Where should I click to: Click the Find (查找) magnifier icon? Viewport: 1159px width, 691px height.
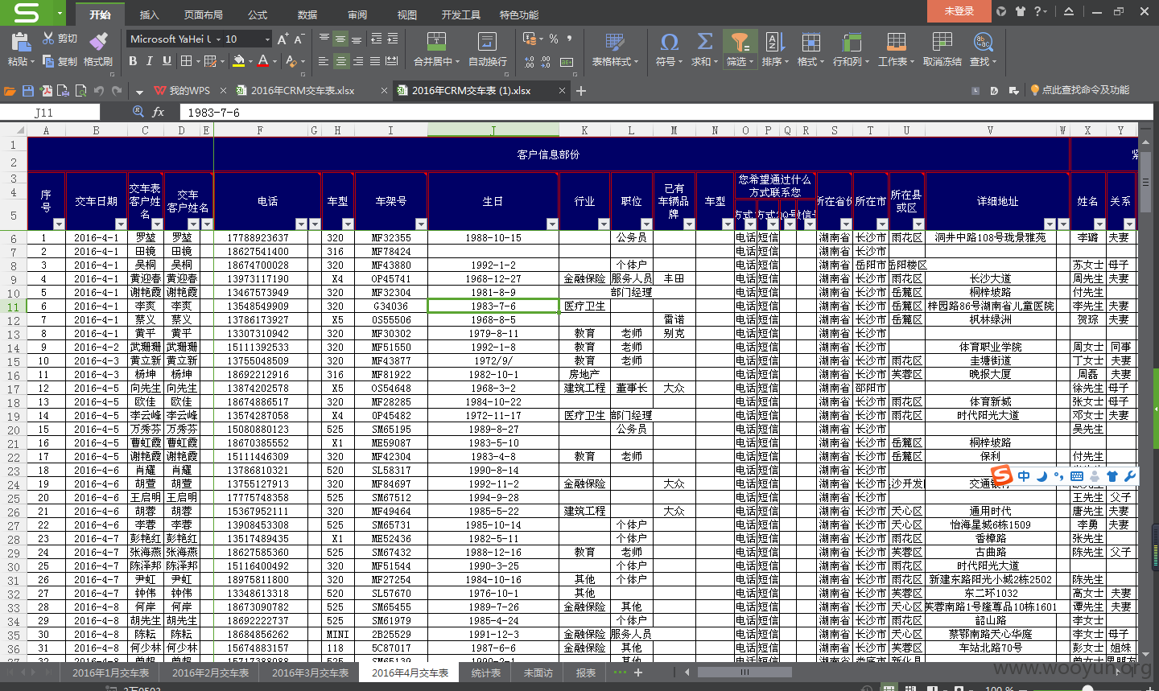(x=983, y=42)
